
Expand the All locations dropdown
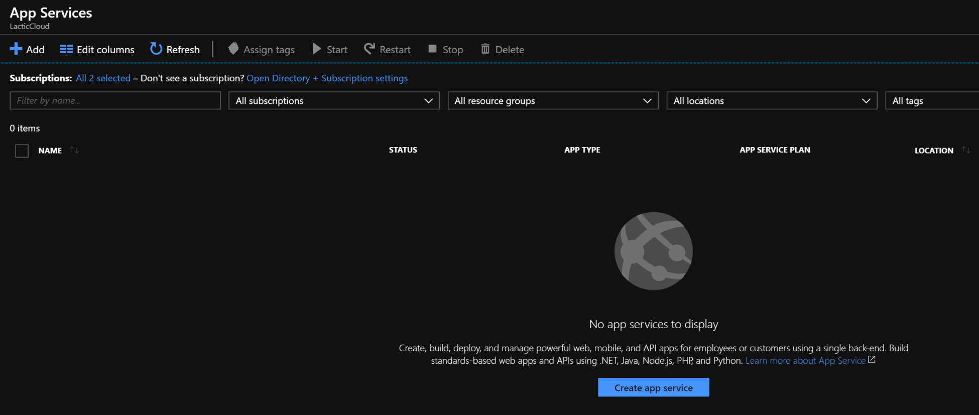coord(772,100)
